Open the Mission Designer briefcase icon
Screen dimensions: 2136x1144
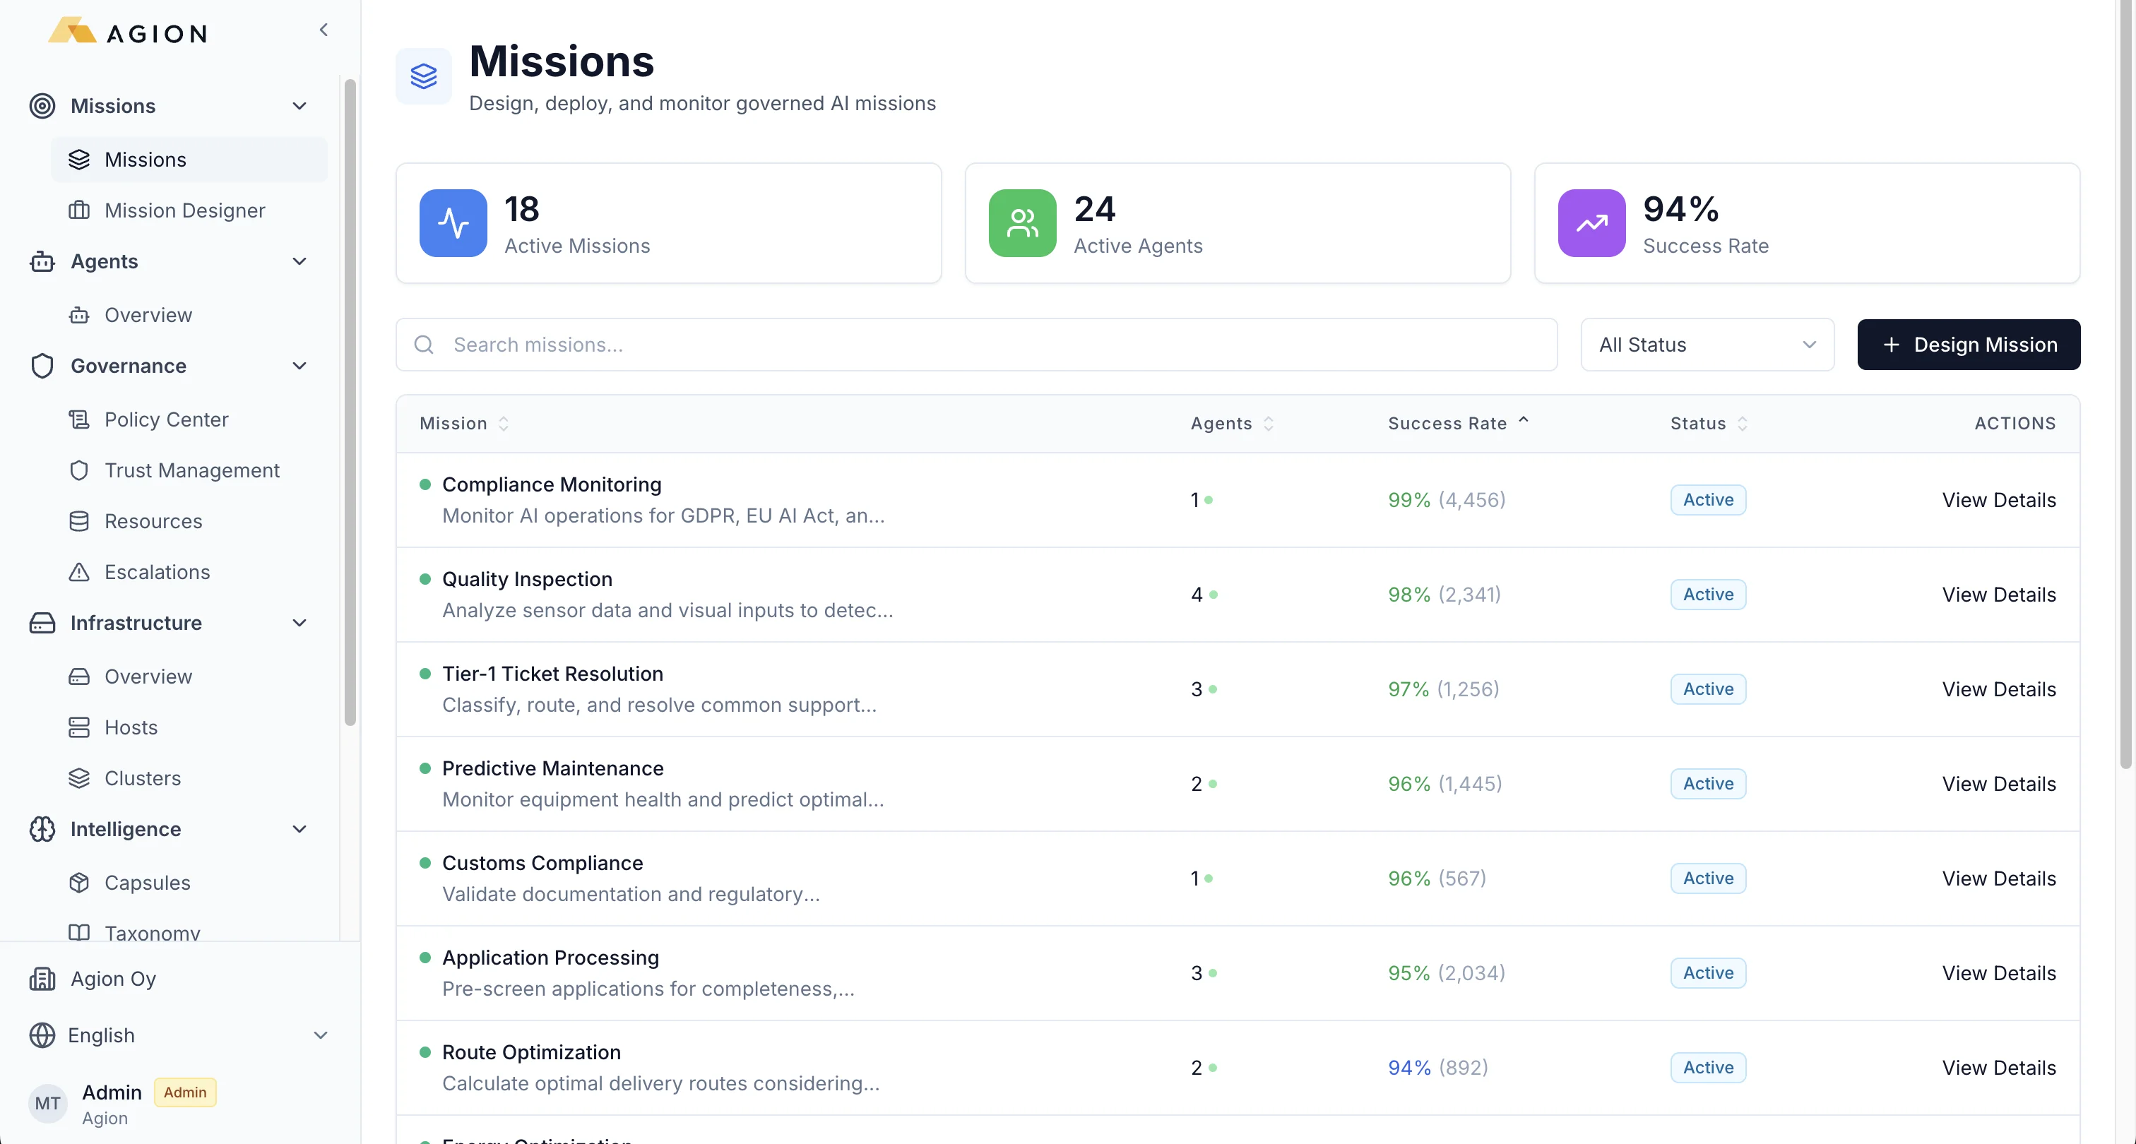click(80, 210)
